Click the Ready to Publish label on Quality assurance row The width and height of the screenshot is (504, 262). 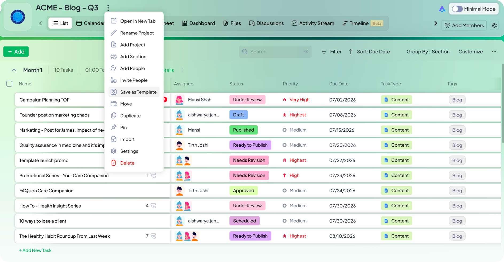(250, 145)
